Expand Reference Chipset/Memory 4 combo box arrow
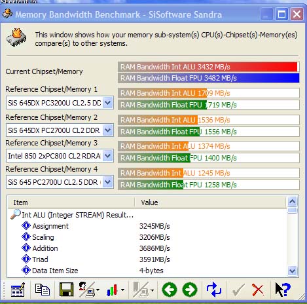 108,182
